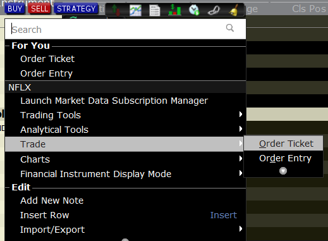Expand the Analytical Tools submenu
The width and height of the screenshot is (328, 241).
tap(125, 130)
